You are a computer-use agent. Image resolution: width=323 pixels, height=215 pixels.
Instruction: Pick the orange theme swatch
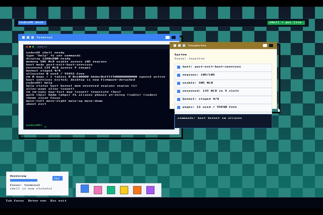tap(137, 190)
